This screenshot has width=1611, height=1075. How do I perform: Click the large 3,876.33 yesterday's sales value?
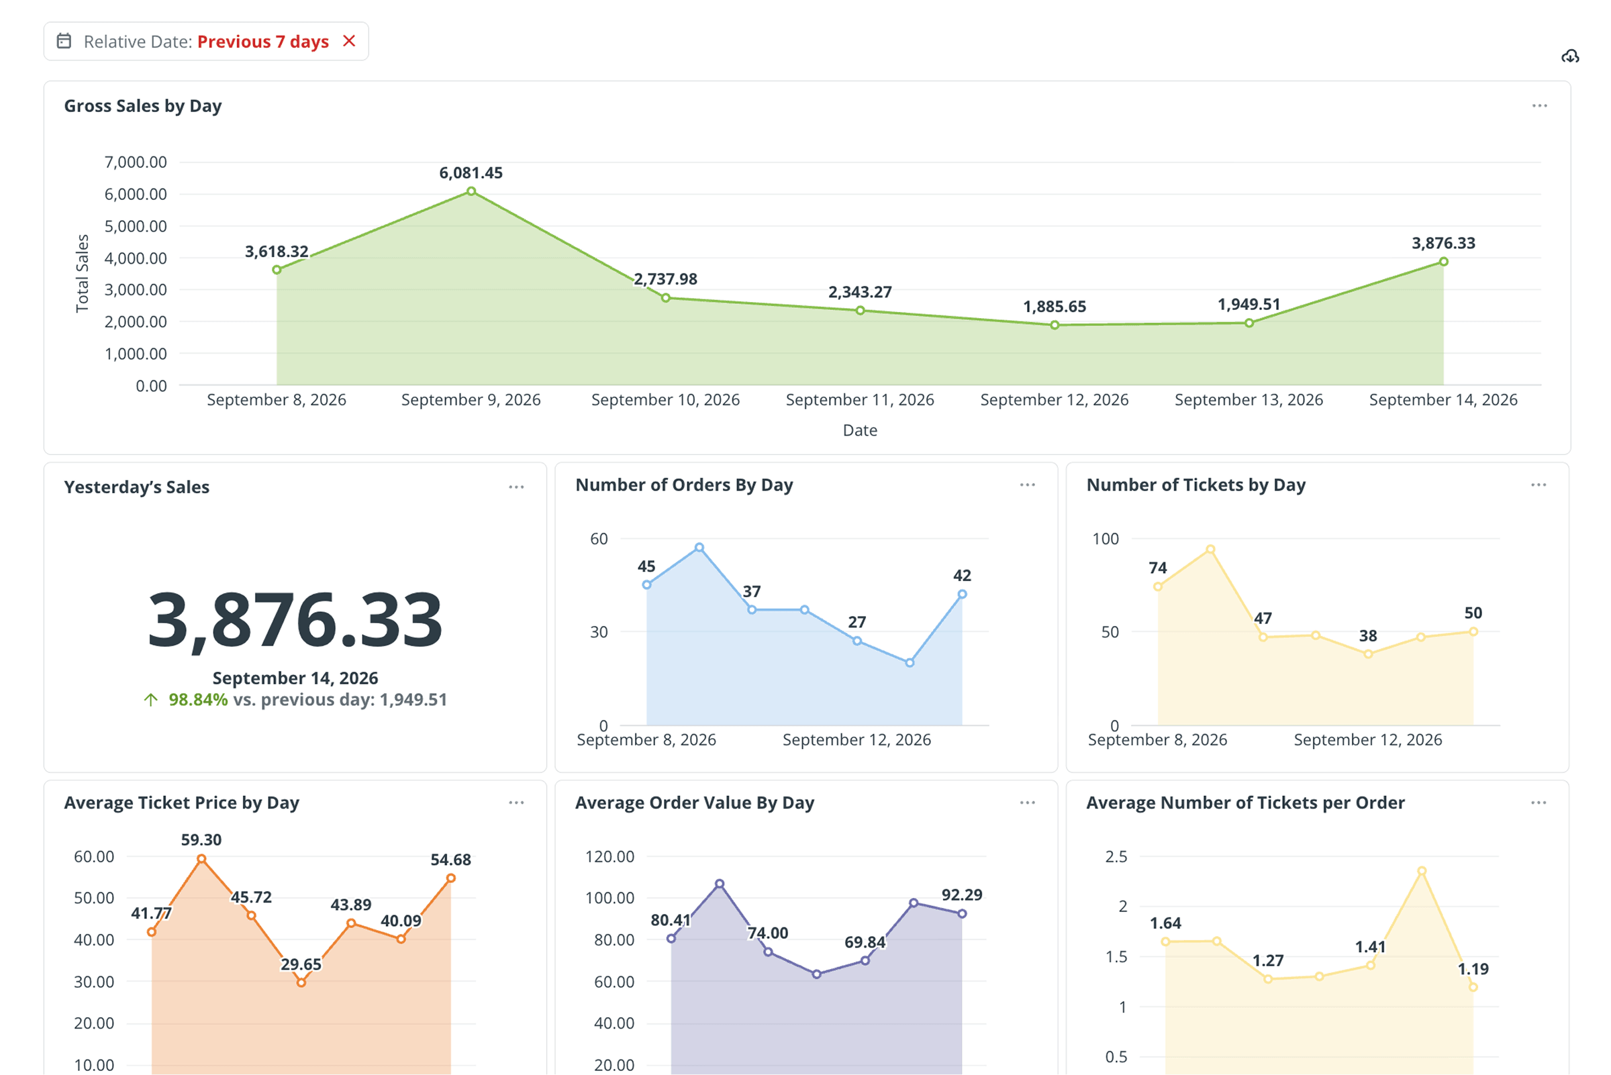click(x=295, y=620)
